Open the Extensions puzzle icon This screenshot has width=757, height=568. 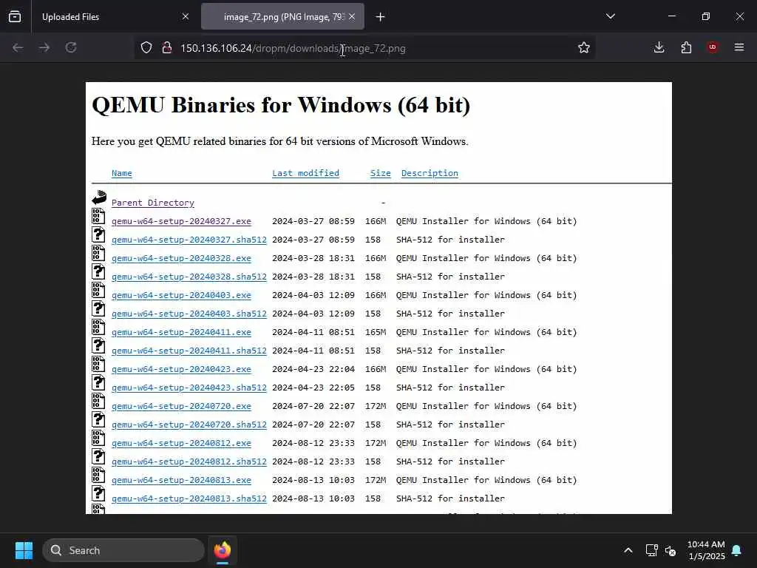pos(686,47)
